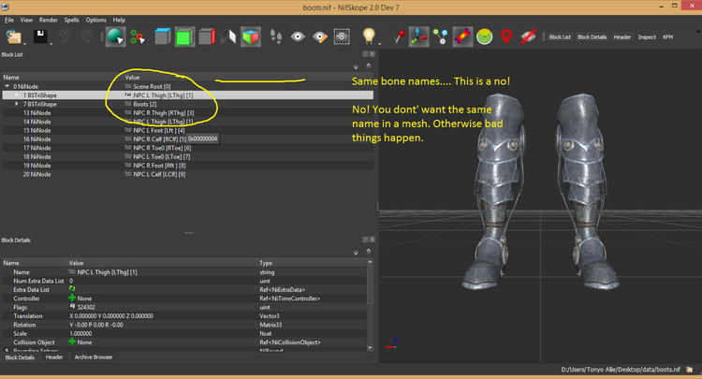Open the File menu
This screenshot has height=379, width=702.
click(x=9, y=20)
